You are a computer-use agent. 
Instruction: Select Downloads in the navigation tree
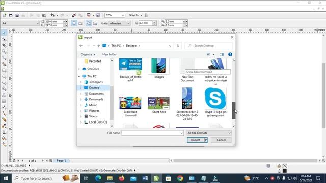pos(96,99)
